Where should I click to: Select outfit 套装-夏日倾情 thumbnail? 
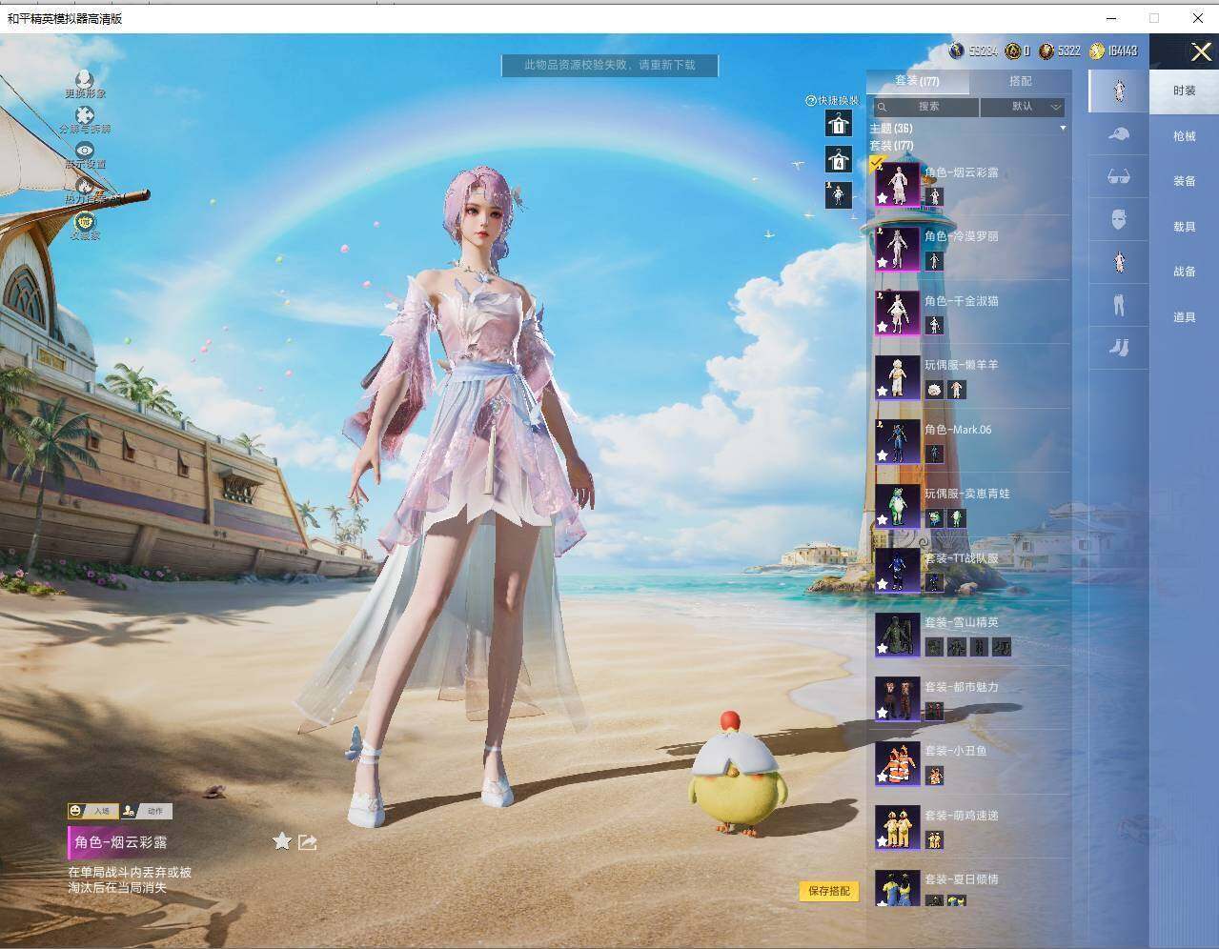(898, 887)
